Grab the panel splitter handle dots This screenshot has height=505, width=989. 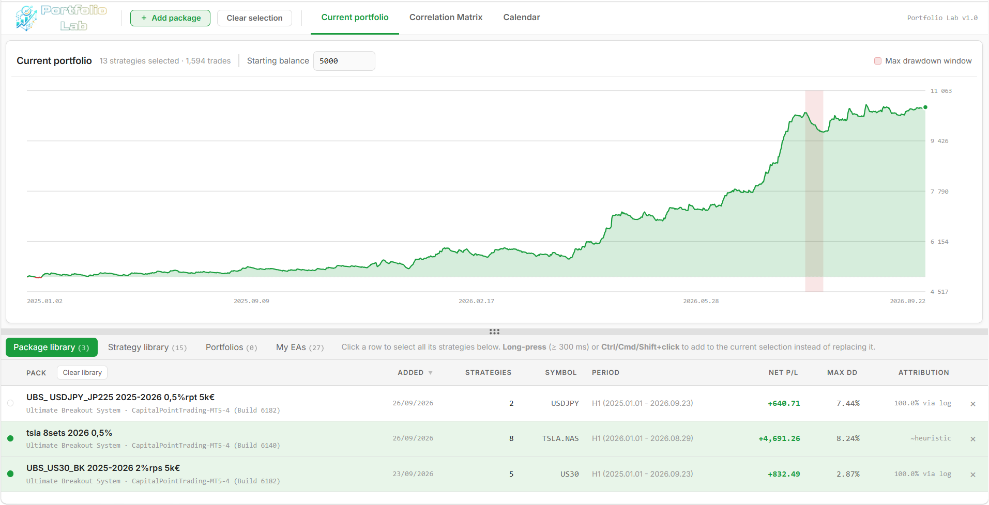coord(494,332)
